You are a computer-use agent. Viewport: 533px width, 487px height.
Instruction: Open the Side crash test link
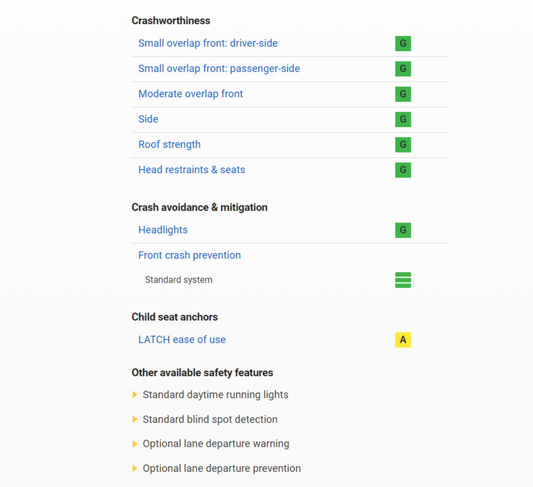148,119
